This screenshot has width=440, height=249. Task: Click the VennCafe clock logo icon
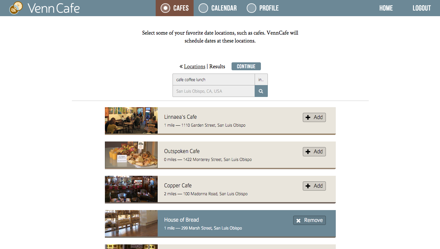[16, 8]
